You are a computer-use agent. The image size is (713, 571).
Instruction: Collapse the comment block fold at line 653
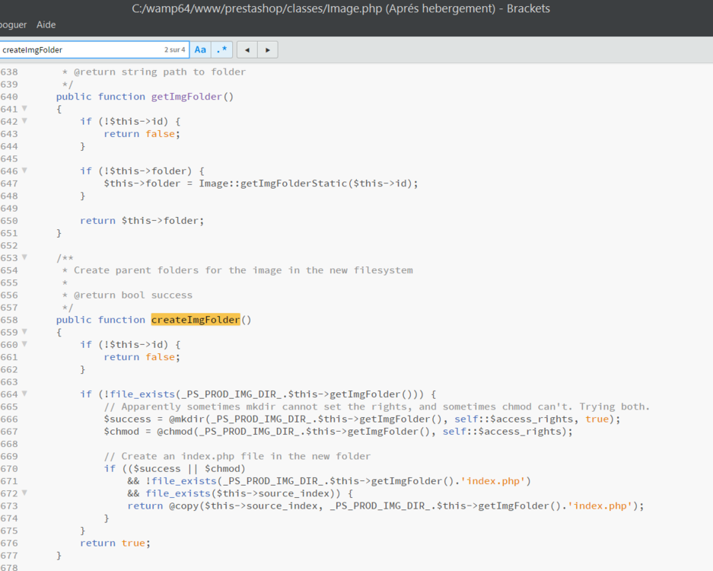24,257
